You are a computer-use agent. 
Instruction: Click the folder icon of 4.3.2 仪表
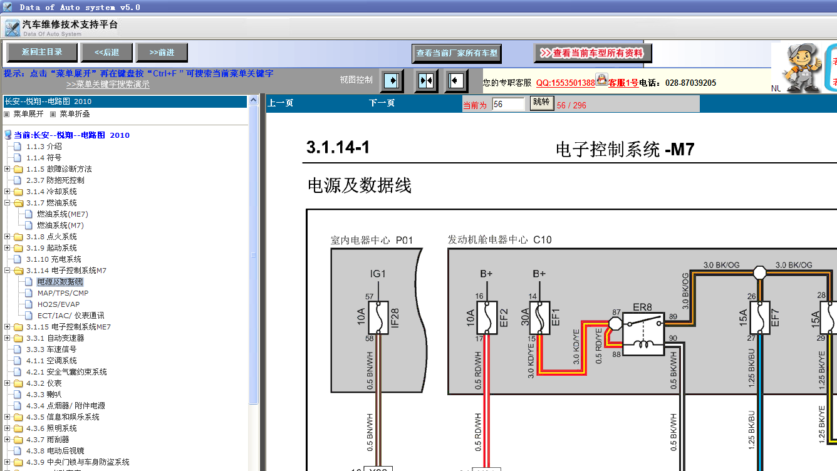pos(18,383)
